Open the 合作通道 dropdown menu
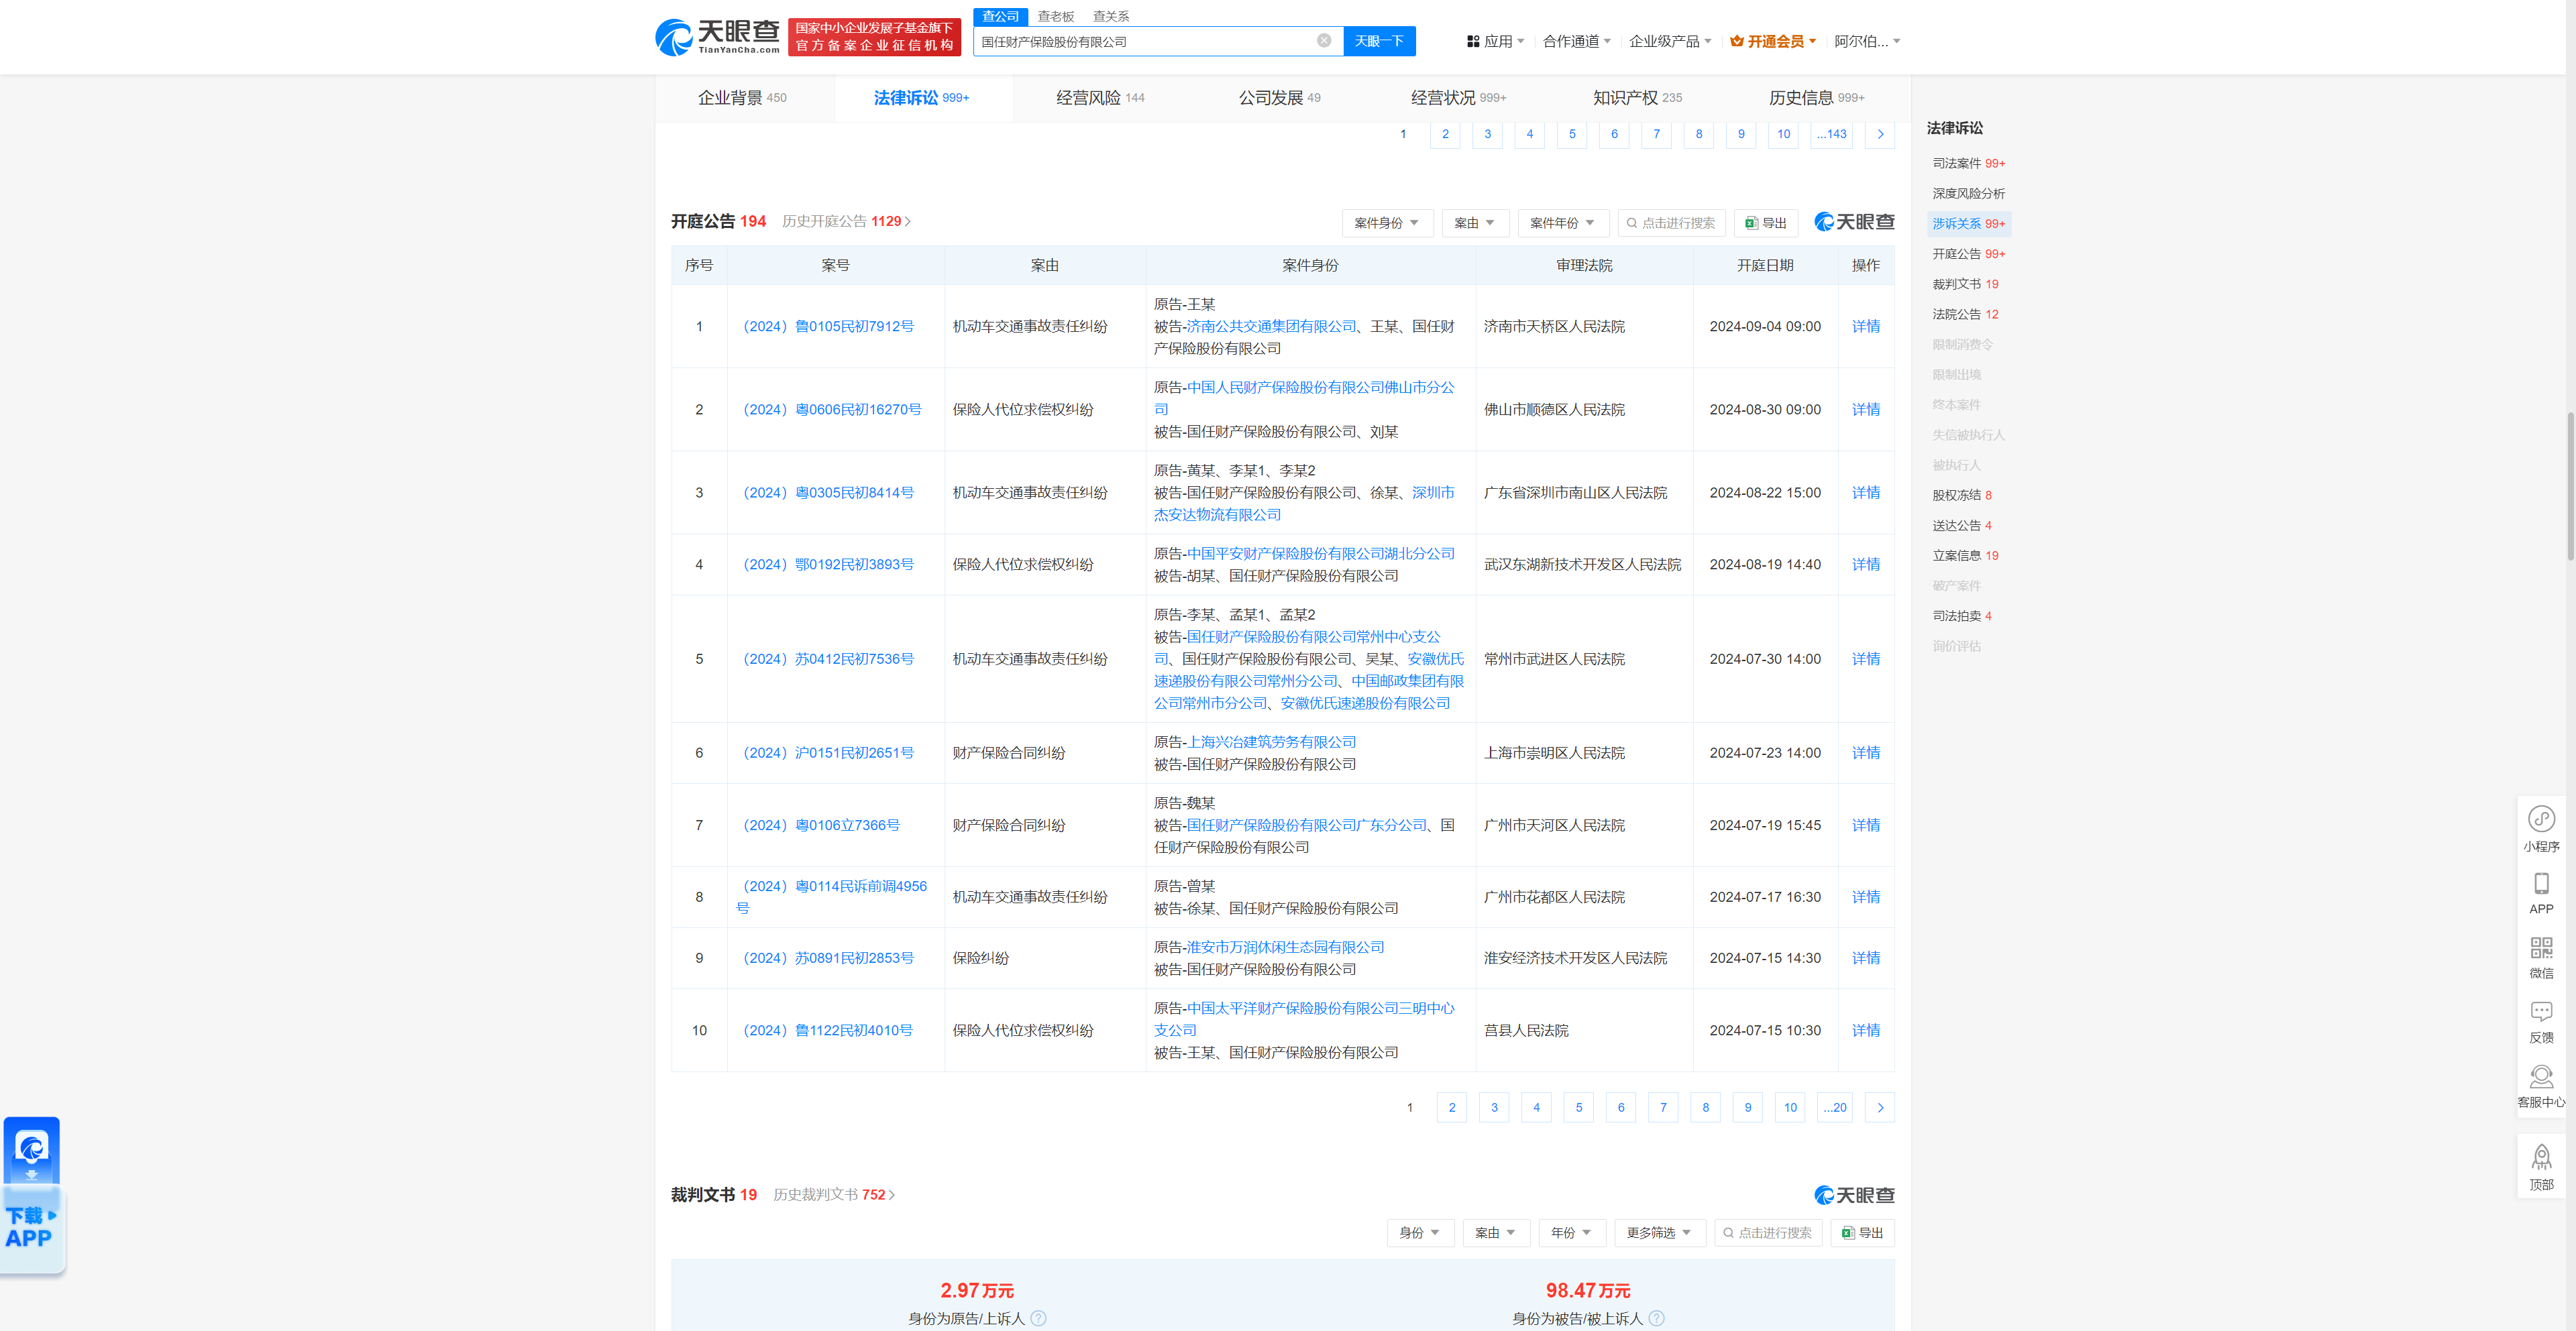2576x1331 pixels. (1577, 41)
